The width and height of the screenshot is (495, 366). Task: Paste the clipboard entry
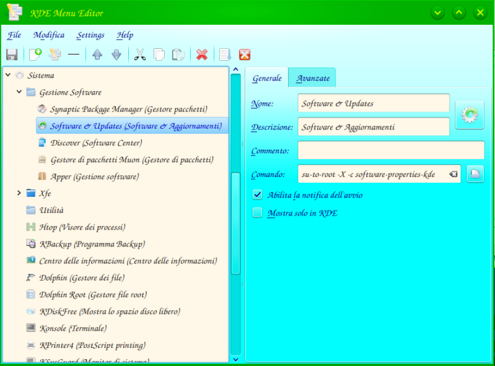click(x=178, y=54)
